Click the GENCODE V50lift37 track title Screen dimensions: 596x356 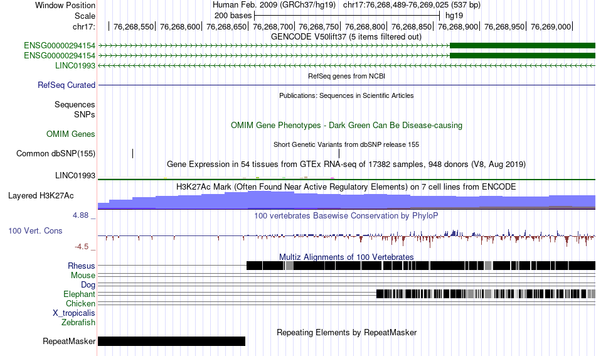tap(346, 36)
